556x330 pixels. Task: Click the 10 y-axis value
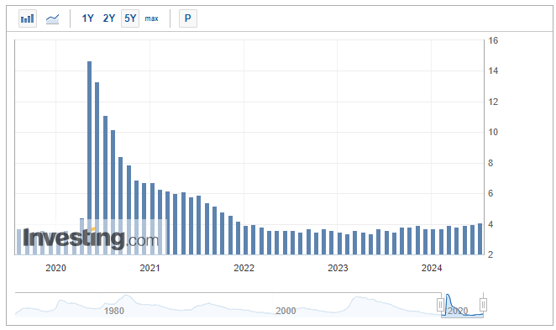[493, 132]
